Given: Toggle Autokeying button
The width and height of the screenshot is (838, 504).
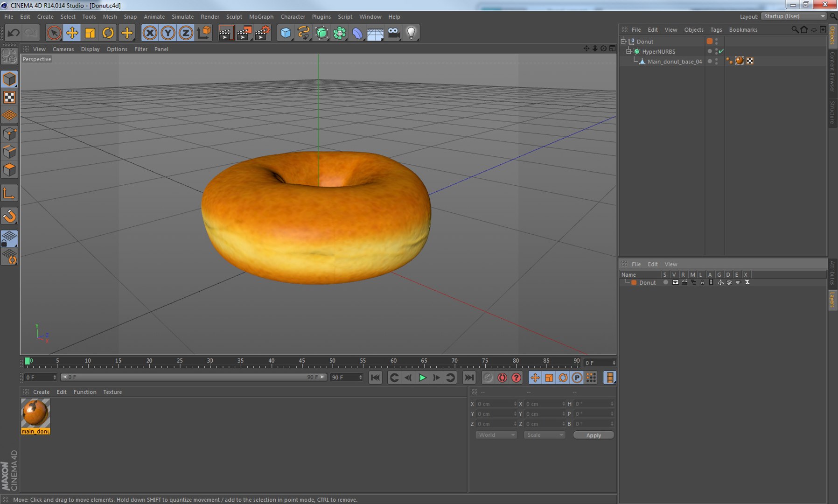Looking at the screenshot, I should pos(502,378).
